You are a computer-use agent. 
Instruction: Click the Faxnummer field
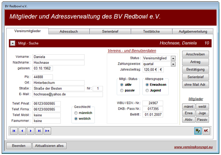(x=46, y=121)
